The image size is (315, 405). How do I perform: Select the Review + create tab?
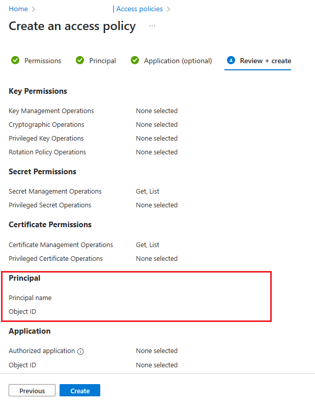[265, 61]
